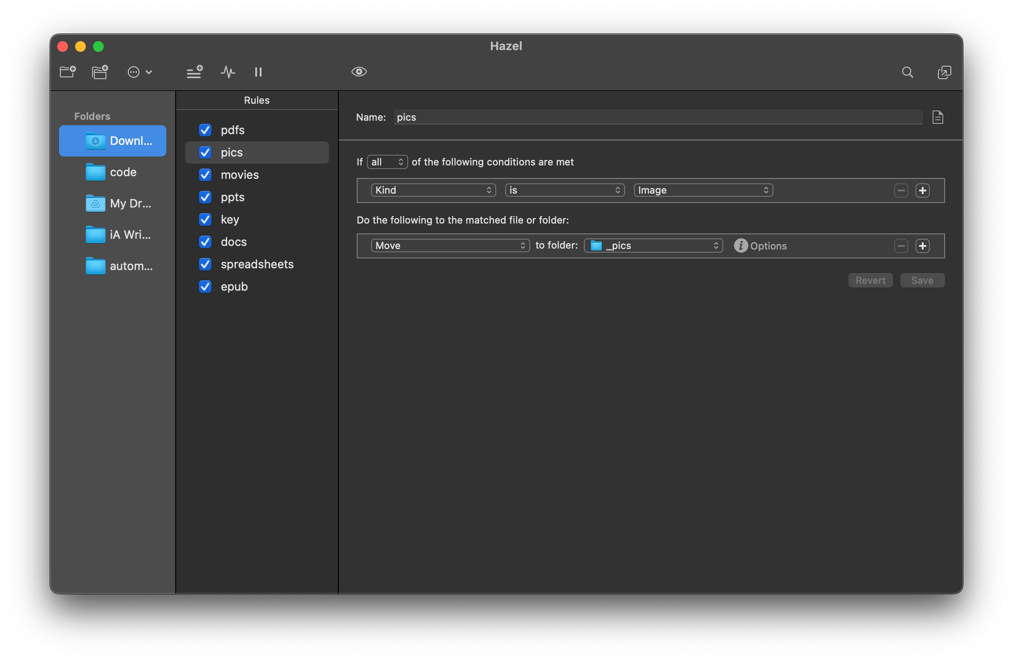Image resolution: width=1013 pixels, height=660 pixels.
Task: Click the rule activity pulse icon
Action: (228, 72)
